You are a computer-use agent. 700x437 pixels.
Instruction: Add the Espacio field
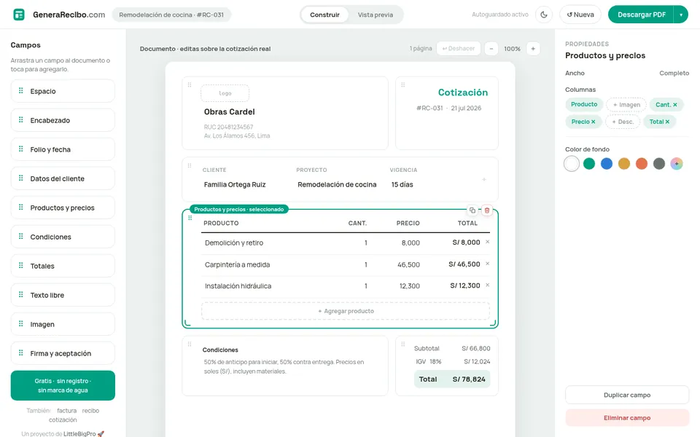[63, 91]
